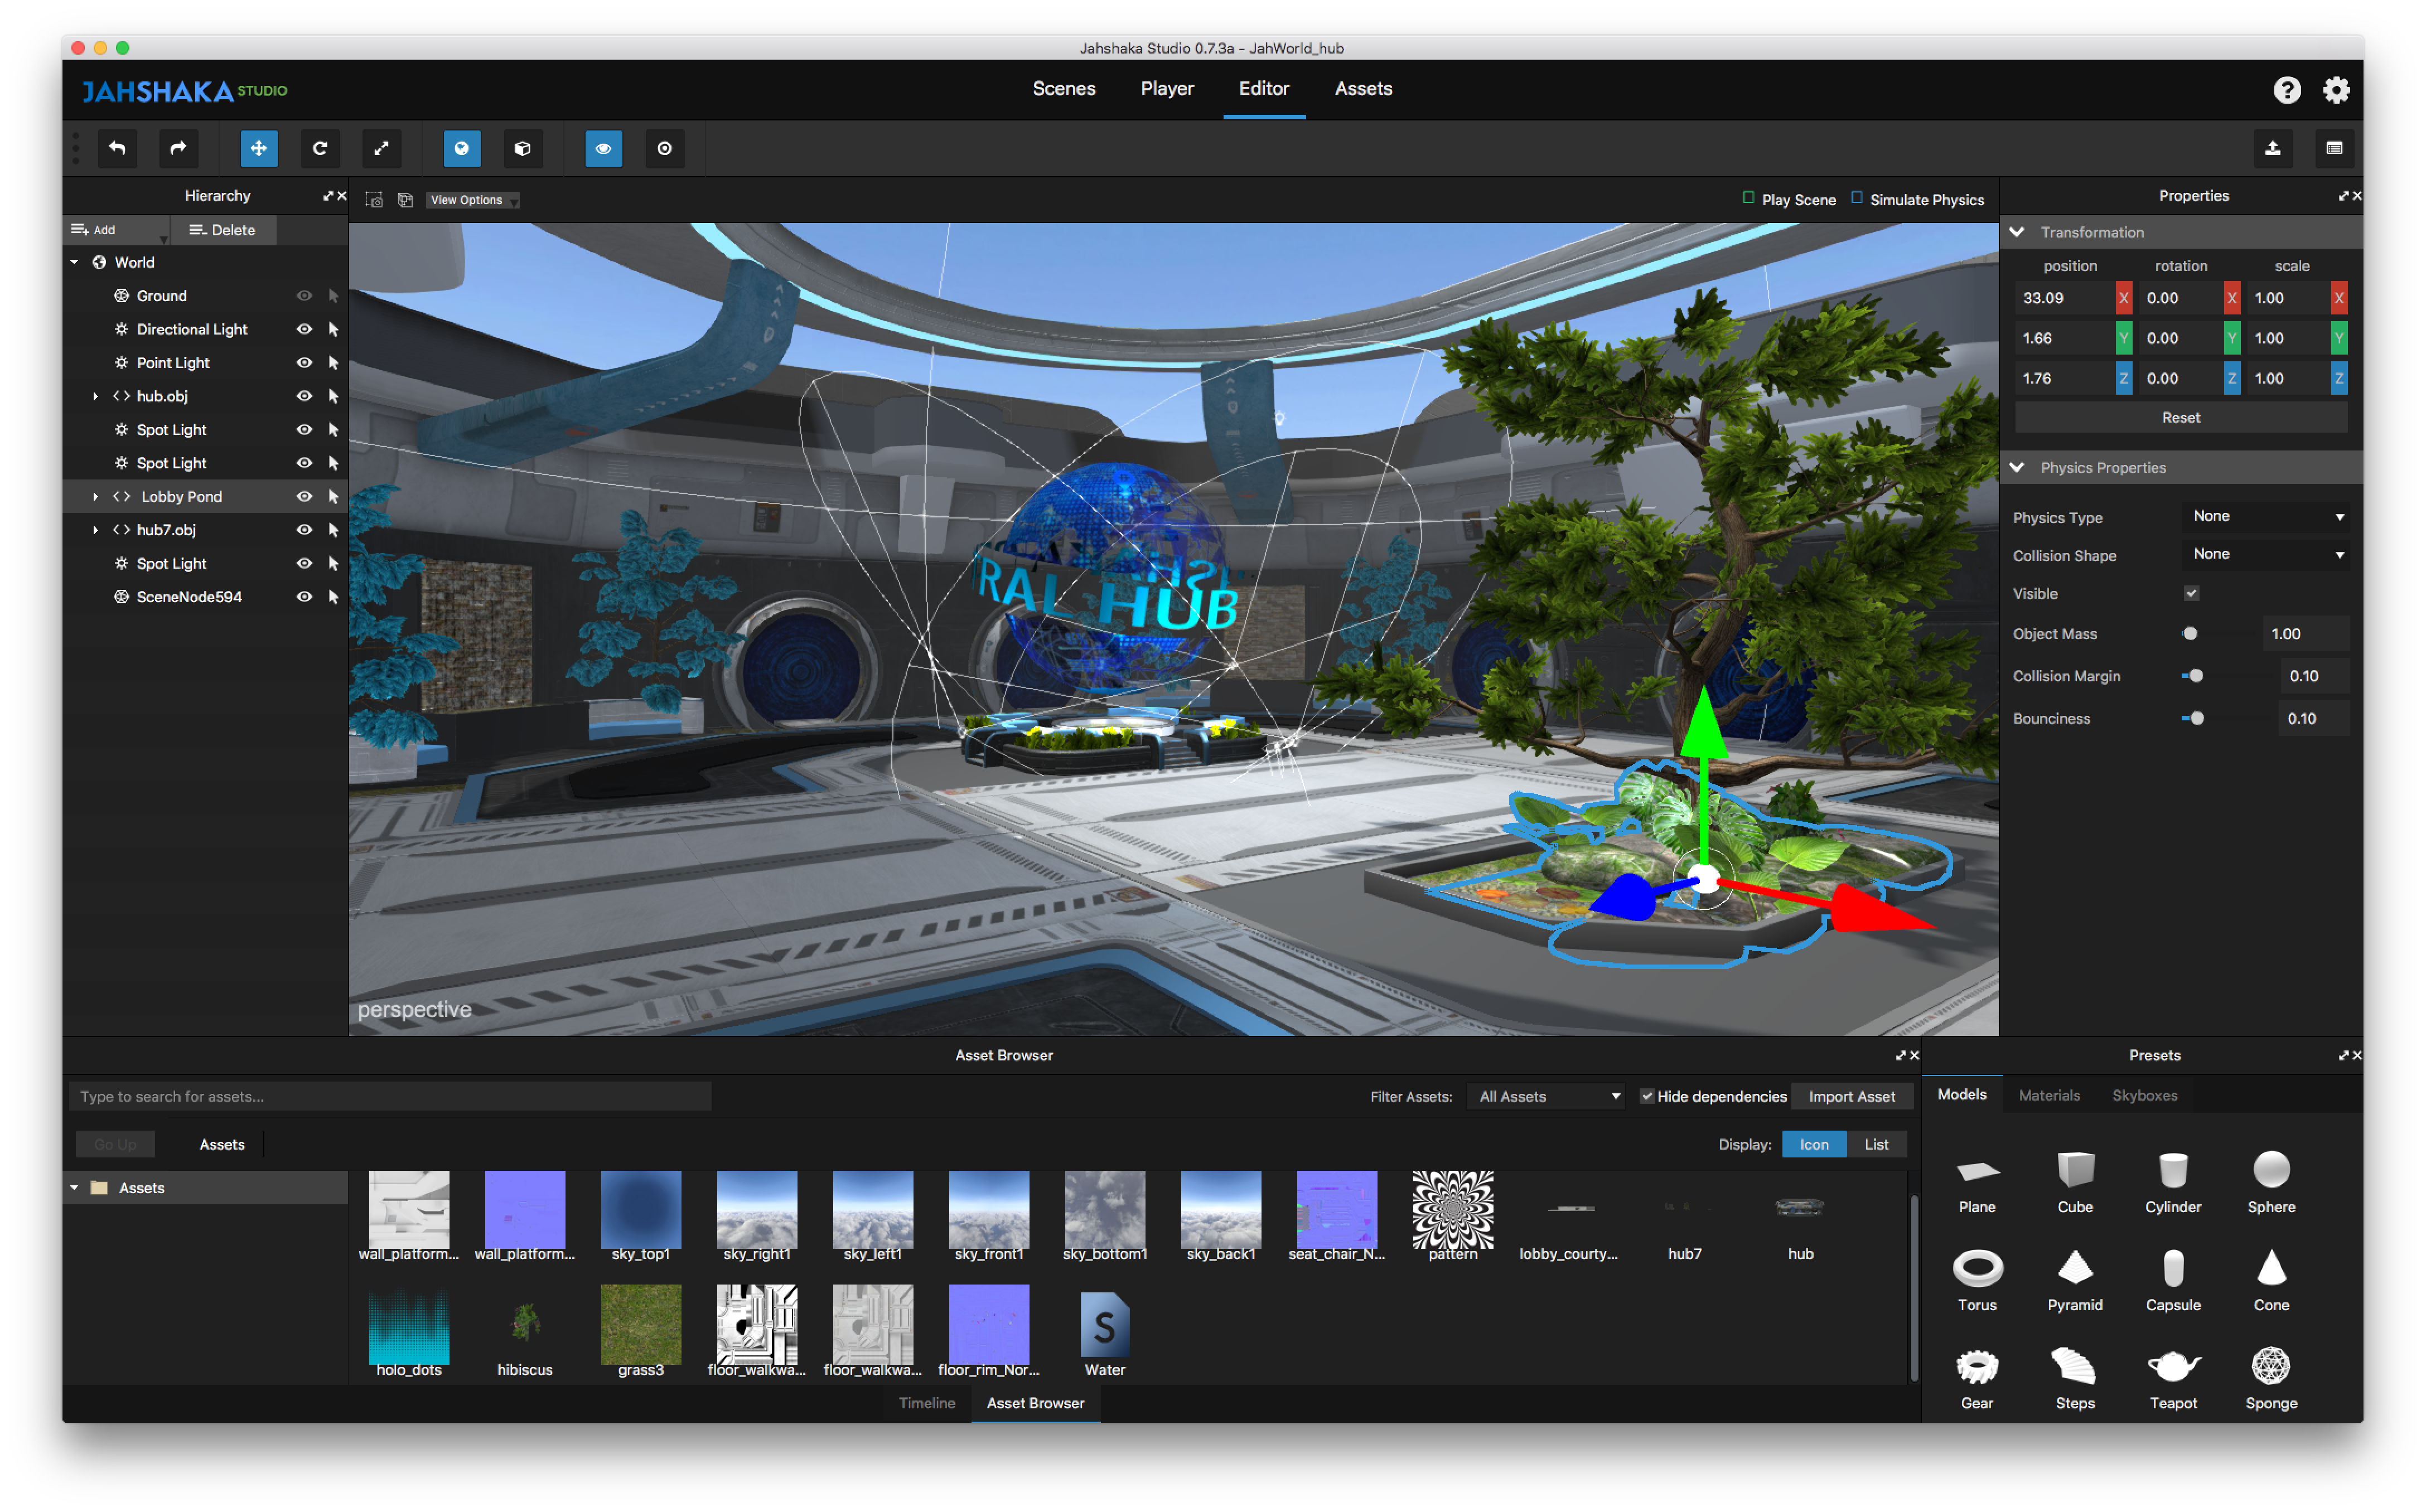Enable the Play Scene checkbox
The image size is (2426, 1512).
point(1748,198)
